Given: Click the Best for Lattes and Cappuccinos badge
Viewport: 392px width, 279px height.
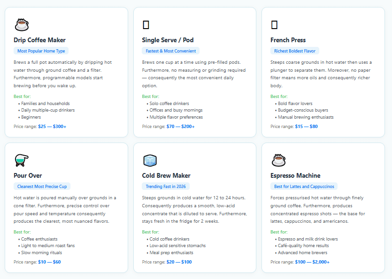Looking at the screenshot, I should click(304, 187).
